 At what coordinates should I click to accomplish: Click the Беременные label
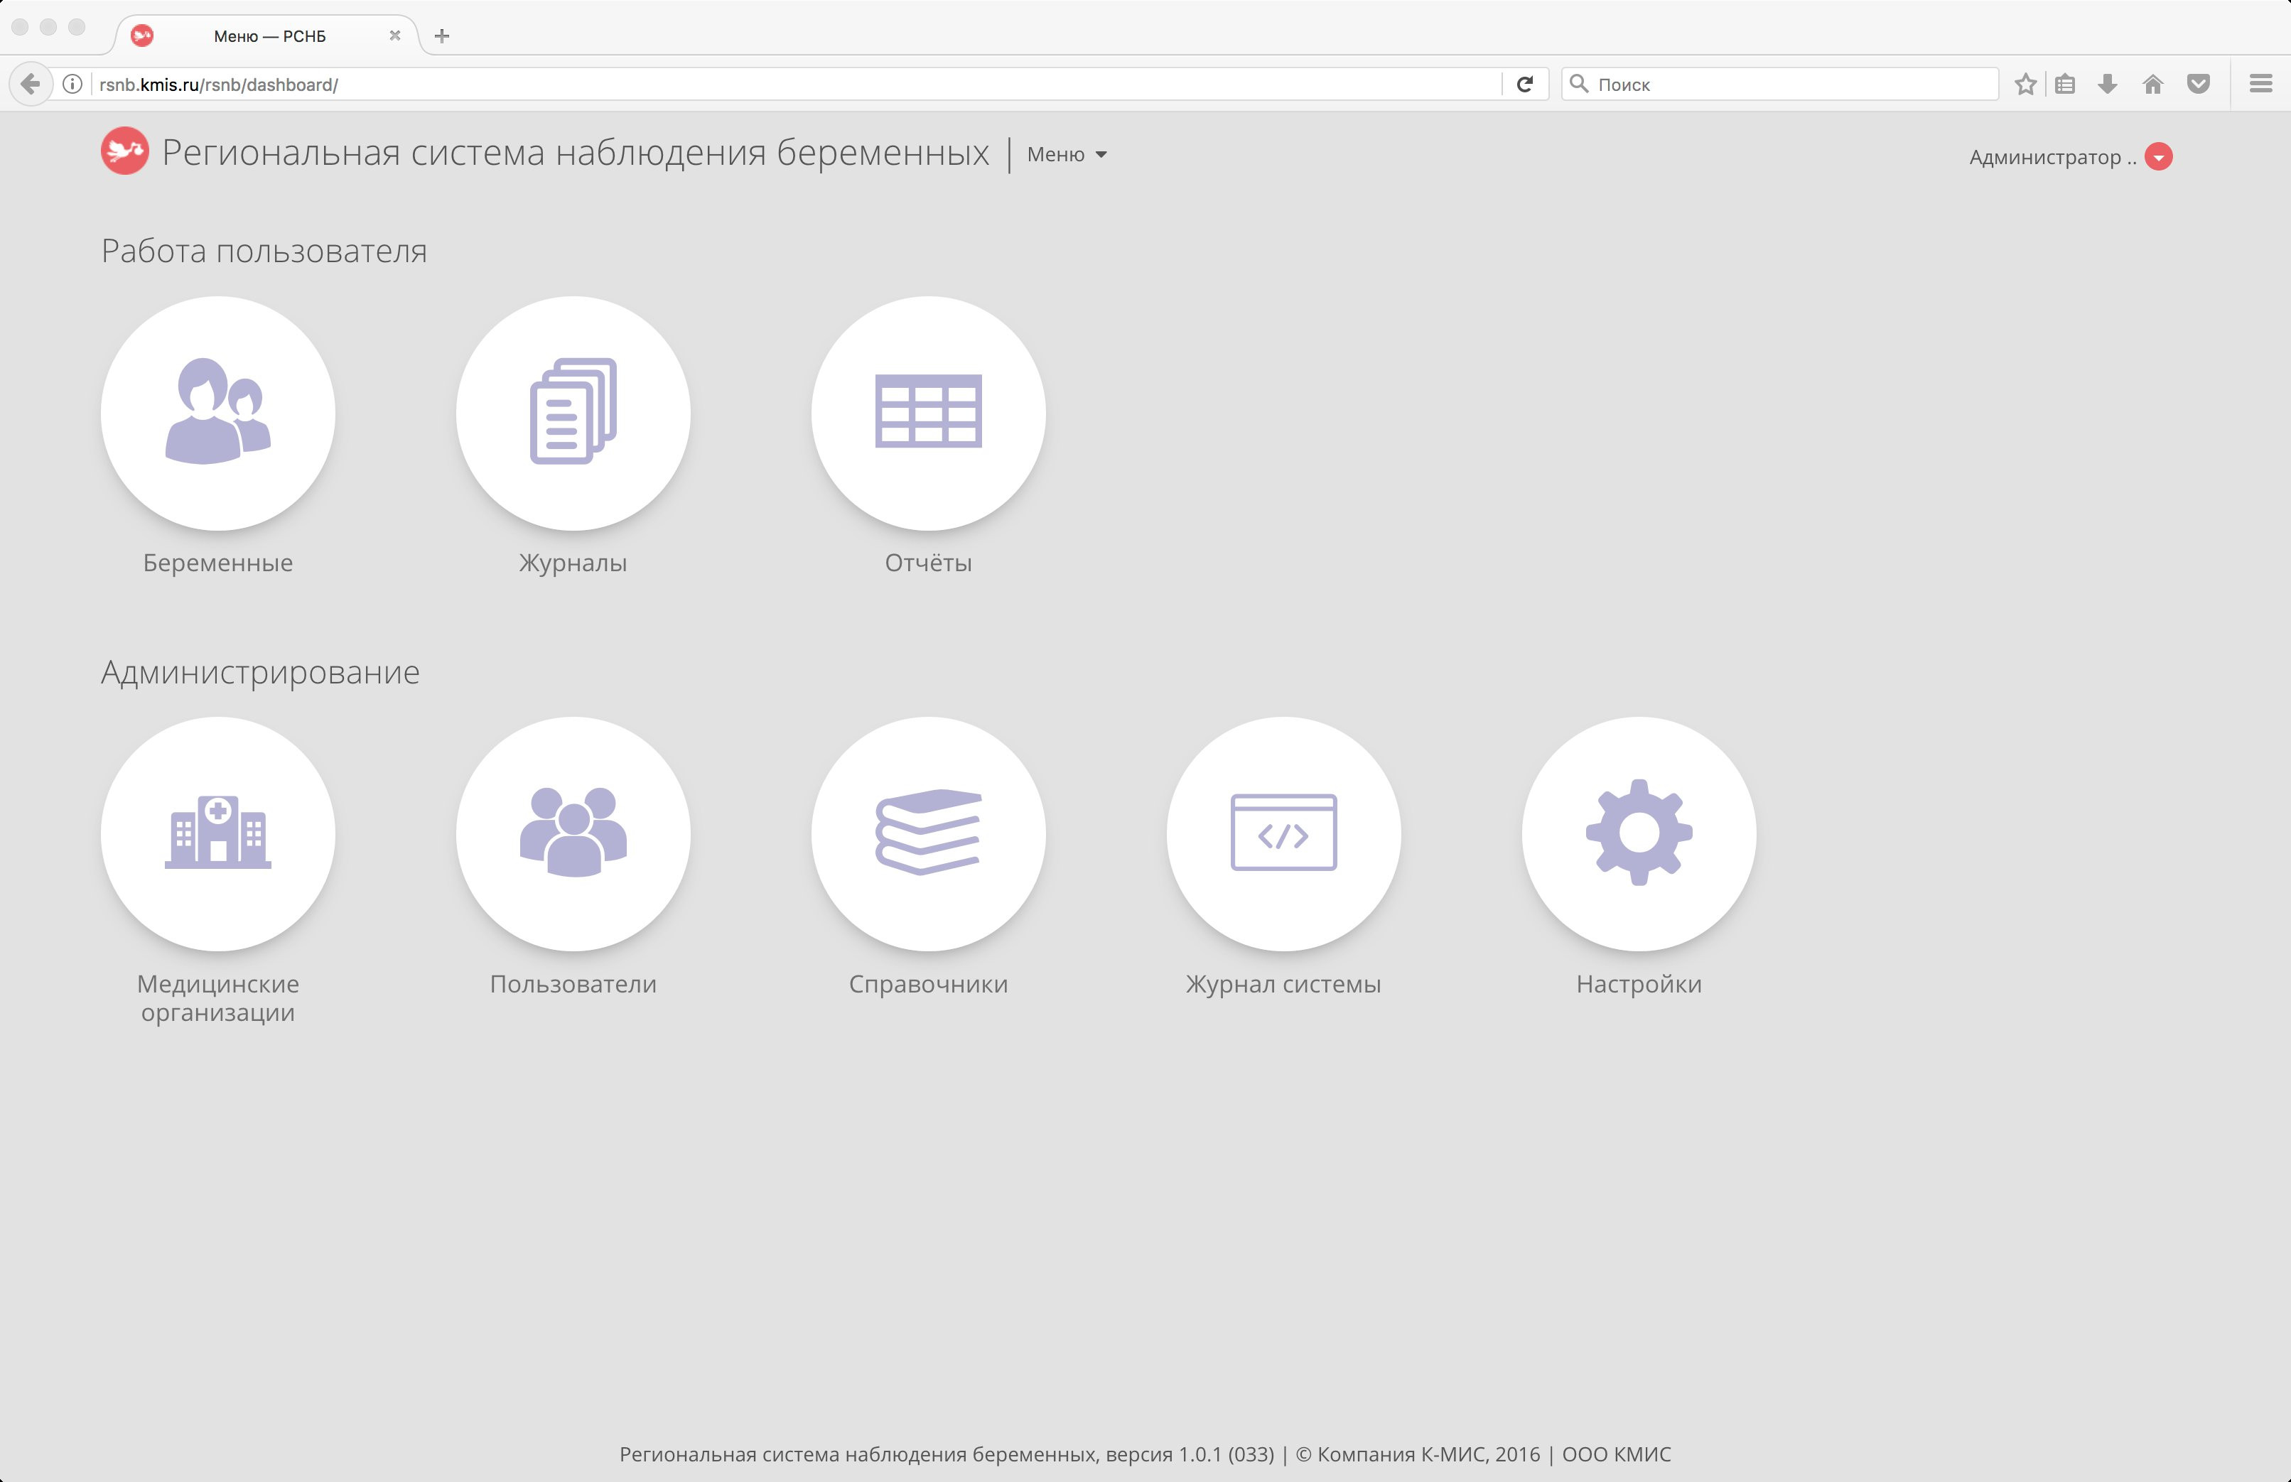pos(218,563)
